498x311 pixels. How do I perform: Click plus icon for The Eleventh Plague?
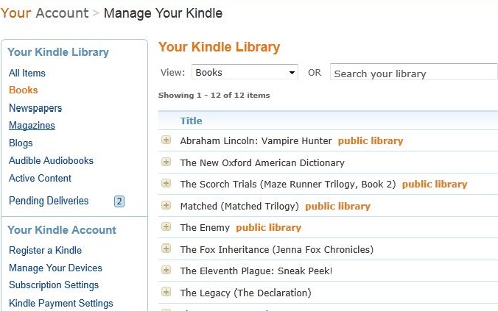(166, 270)
